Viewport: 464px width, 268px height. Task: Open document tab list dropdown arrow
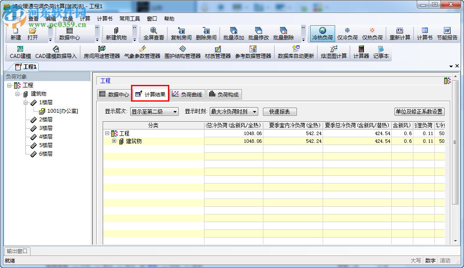[x=451, y=66]
